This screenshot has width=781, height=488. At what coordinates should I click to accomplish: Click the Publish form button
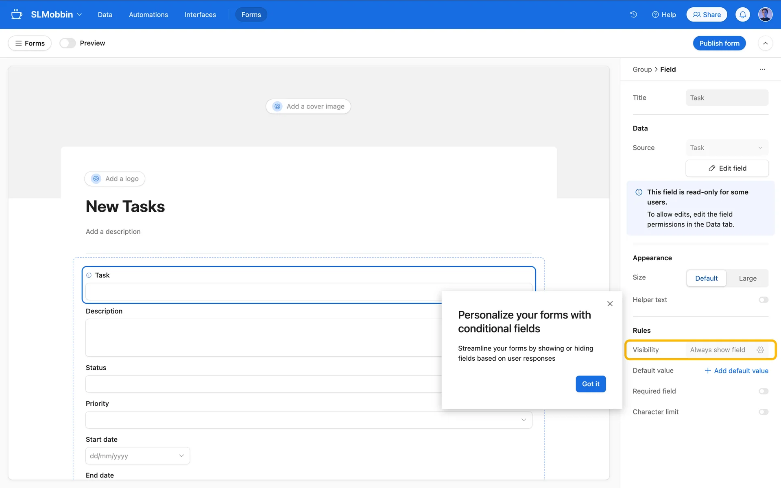pyautogui.click(x=719, y=43)
